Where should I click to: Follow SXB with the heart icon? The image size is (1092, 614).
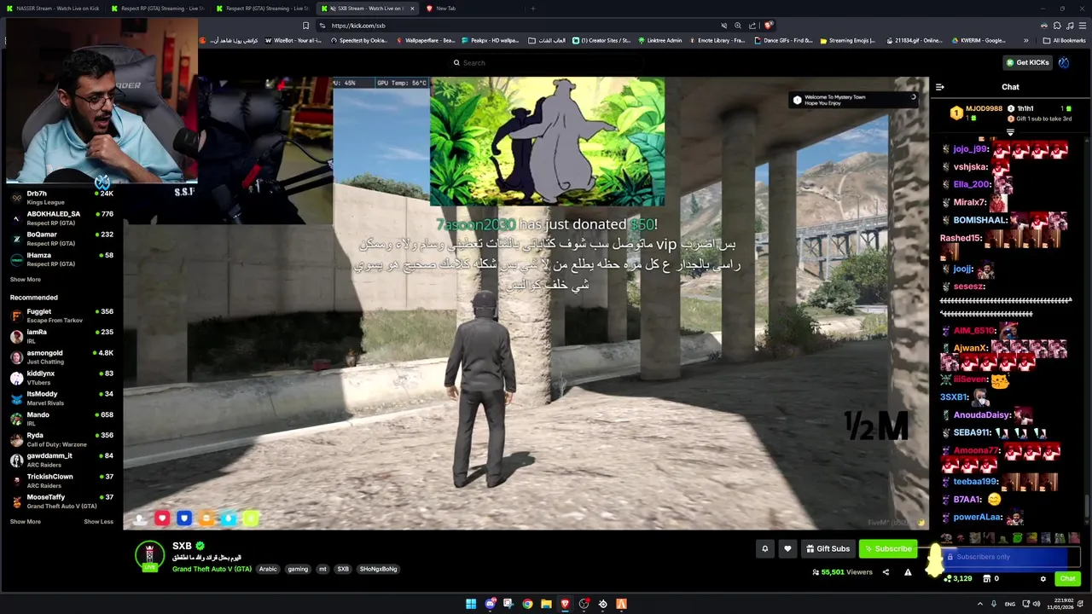787,549
